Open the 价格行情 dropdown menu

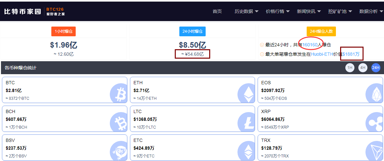pyautogui.click(x=278, y=11)
